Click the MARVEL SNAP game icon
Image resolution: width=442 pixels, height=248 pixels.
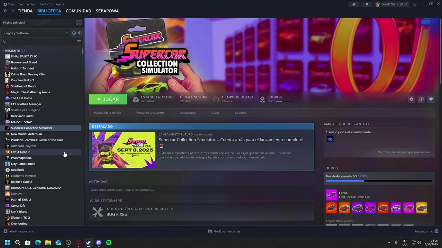click(x=8, y=122)
